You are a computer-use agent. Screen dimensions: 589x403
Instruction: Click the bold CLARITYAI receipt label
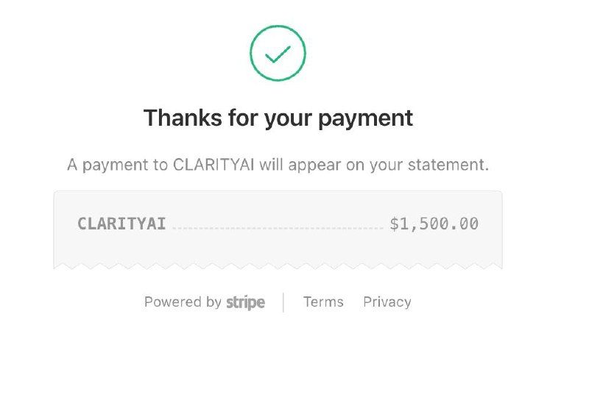(x=121, y=224)
